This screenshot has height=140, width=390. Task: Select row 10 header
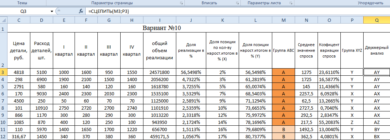[4, 122]
